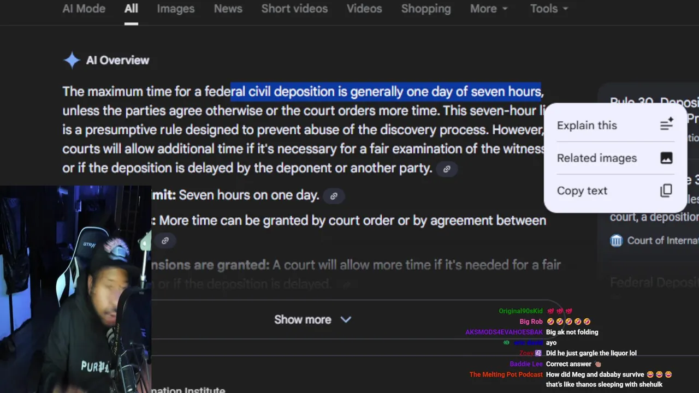Click chat username Big Rob
The width and height of the screenshot is (699, 393).
[531, 321]
